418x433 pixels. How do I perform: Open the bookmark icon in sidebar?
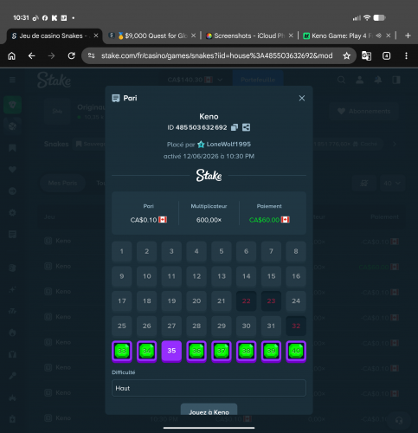[12, 148]
